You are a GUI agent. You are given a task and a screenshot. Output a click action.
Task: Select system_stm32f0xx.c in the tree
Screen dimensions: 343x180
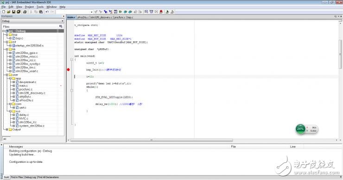pos(32,126)
